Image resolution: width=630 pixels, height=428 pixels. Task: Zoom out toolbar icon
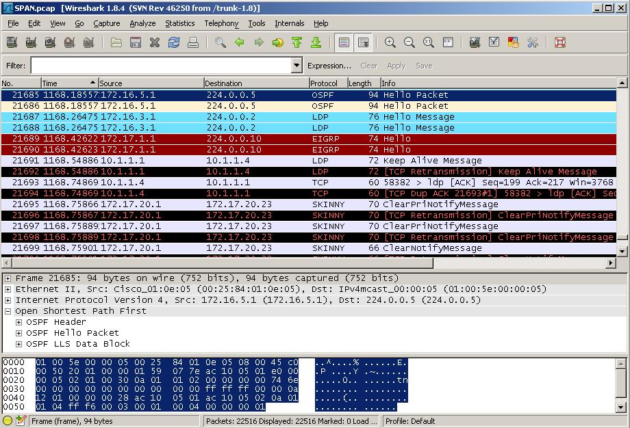coord(409,42)
